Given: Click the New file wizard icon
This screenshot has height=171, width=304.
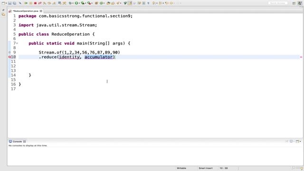Looking at the screenshot, I should (3, 3).
